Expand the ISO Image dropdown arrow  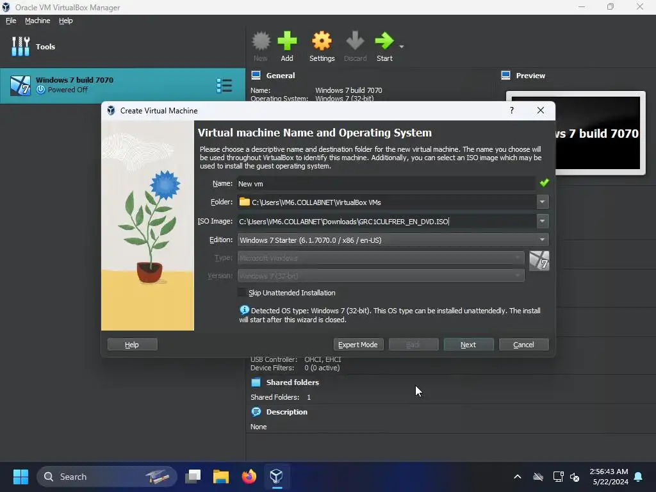point(542,221)
